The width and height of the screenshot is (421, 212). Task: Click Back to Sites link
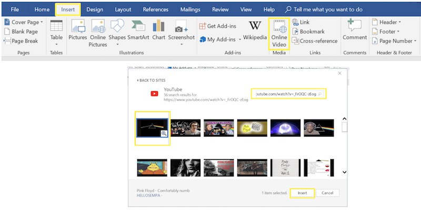point(151,80)
